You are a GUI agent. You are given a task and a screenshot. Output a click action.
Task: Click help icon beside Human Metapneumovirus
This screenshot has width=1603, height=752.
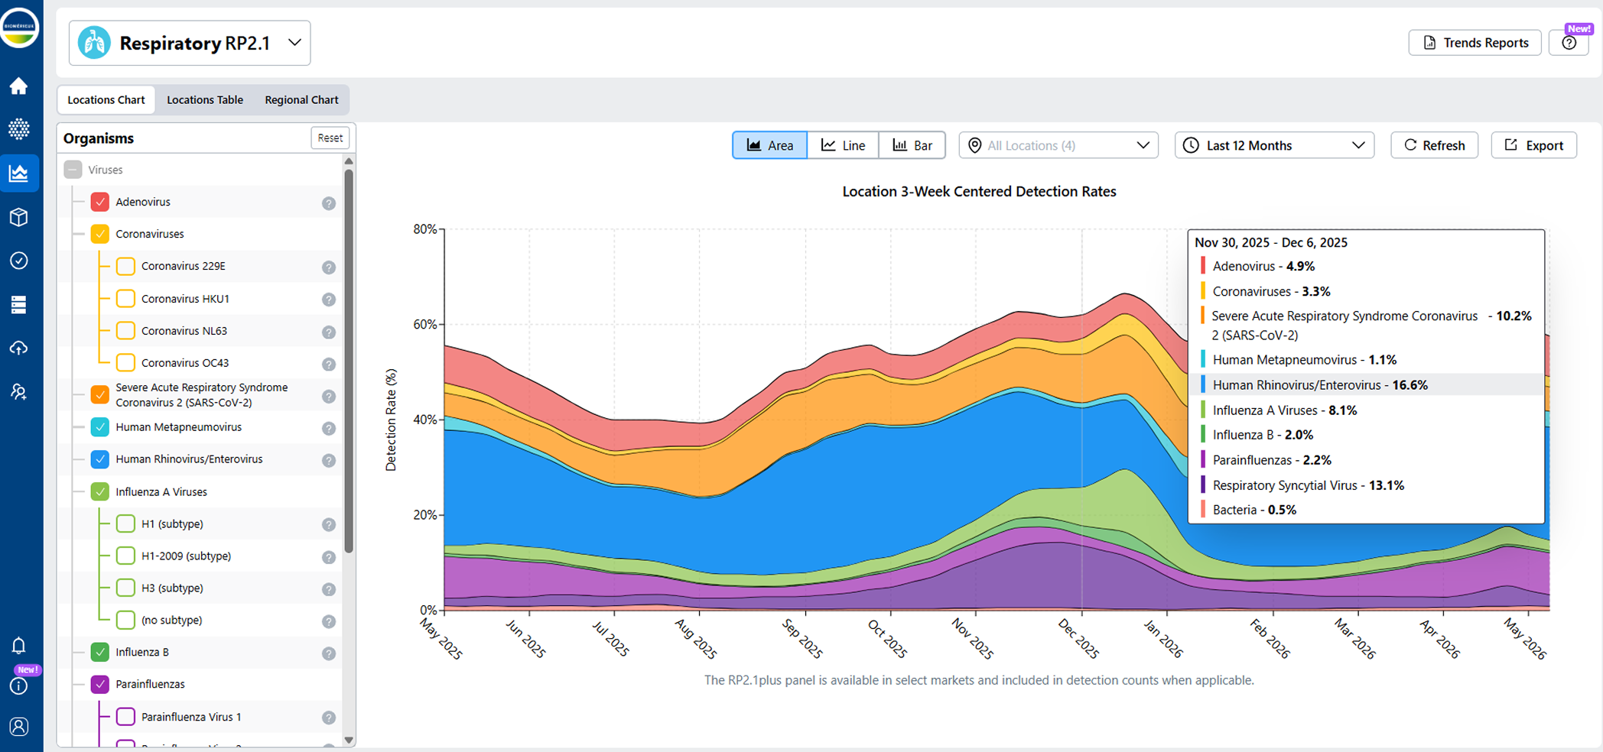(329, 428)
